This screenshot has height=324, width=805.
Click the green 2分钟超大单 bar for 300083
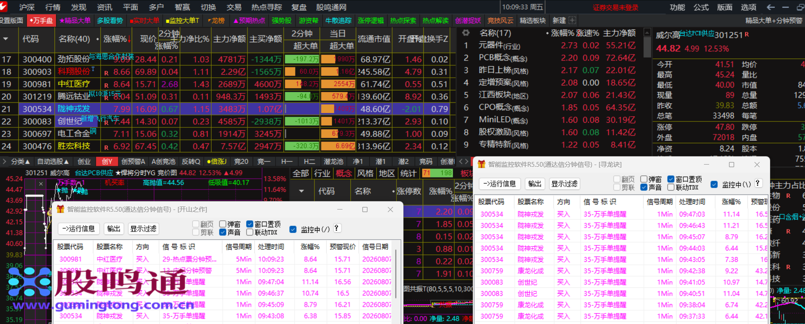point(302,121)
